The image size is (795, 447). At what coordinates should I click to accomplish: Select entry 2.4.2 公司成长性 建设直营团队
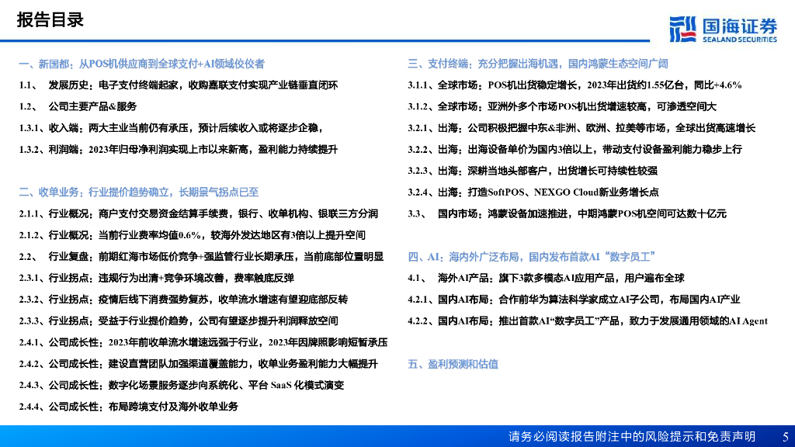tap(198, 364)
